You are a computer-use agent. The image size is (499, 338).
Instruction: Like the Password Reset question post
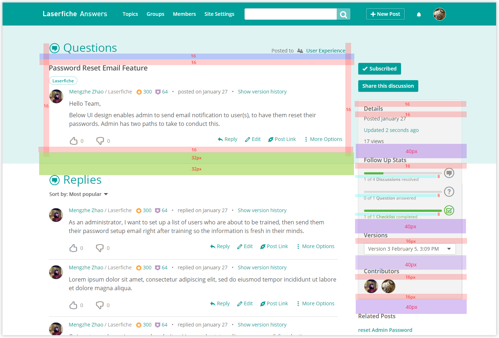74,141
